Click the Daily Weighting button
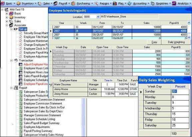 click(x=176, y=42)
